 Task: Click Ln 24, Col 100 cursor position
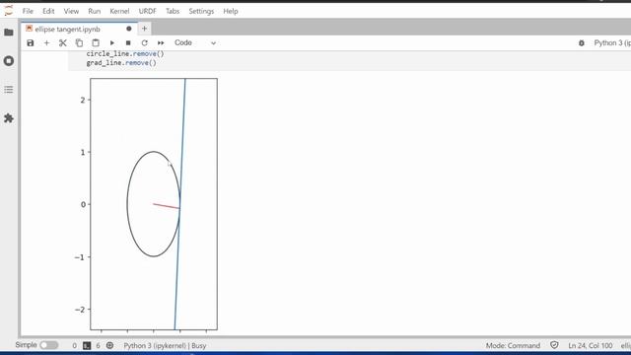tap(590, 345)
